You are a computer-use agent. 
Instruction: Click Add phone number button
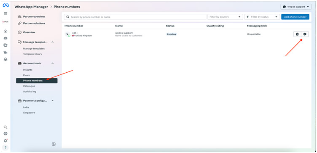[x=295, y=17]
